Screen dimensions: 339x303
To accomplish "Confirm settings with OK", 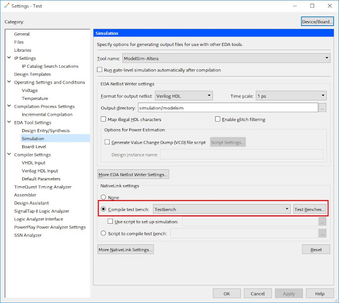I will [227, 293].
